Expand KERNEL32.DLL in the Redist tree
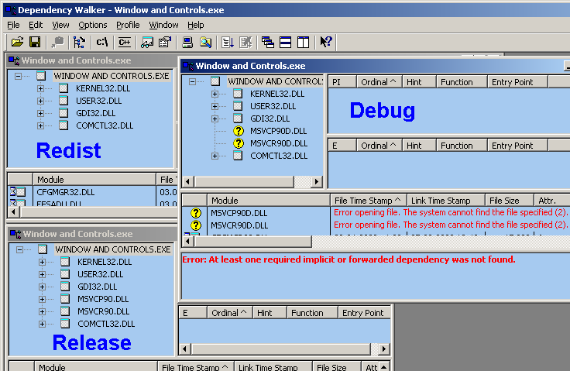Image resolution: width=570 pixels, height=371 pixels. [41, 88]
